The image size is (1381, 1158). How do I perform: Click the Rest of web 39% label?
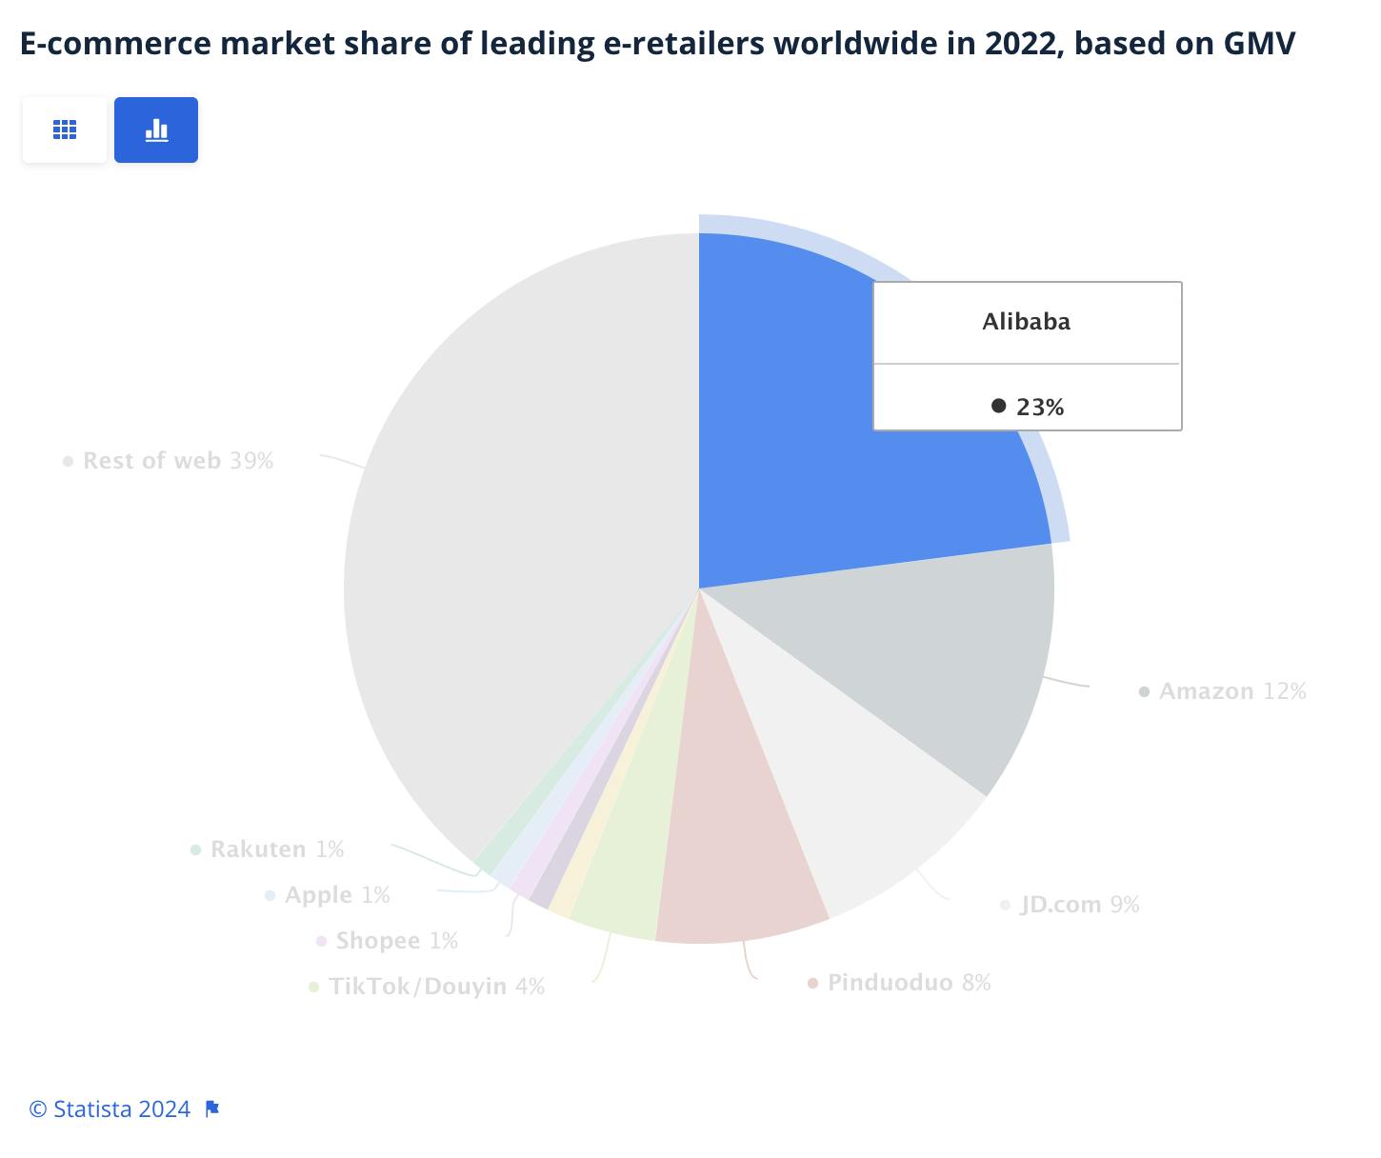point(176,461)
